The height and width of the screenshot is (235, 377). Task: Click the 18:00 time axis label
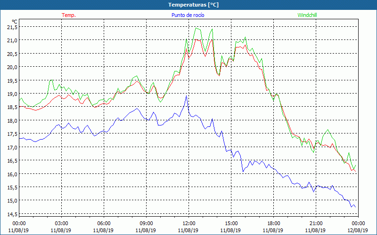click(273, 224)
